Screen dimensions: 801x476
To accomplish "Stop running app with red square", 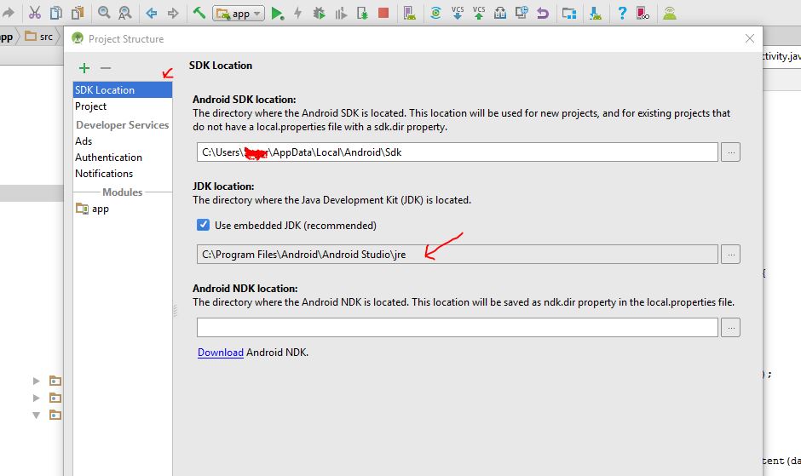I will click(383, 14).
